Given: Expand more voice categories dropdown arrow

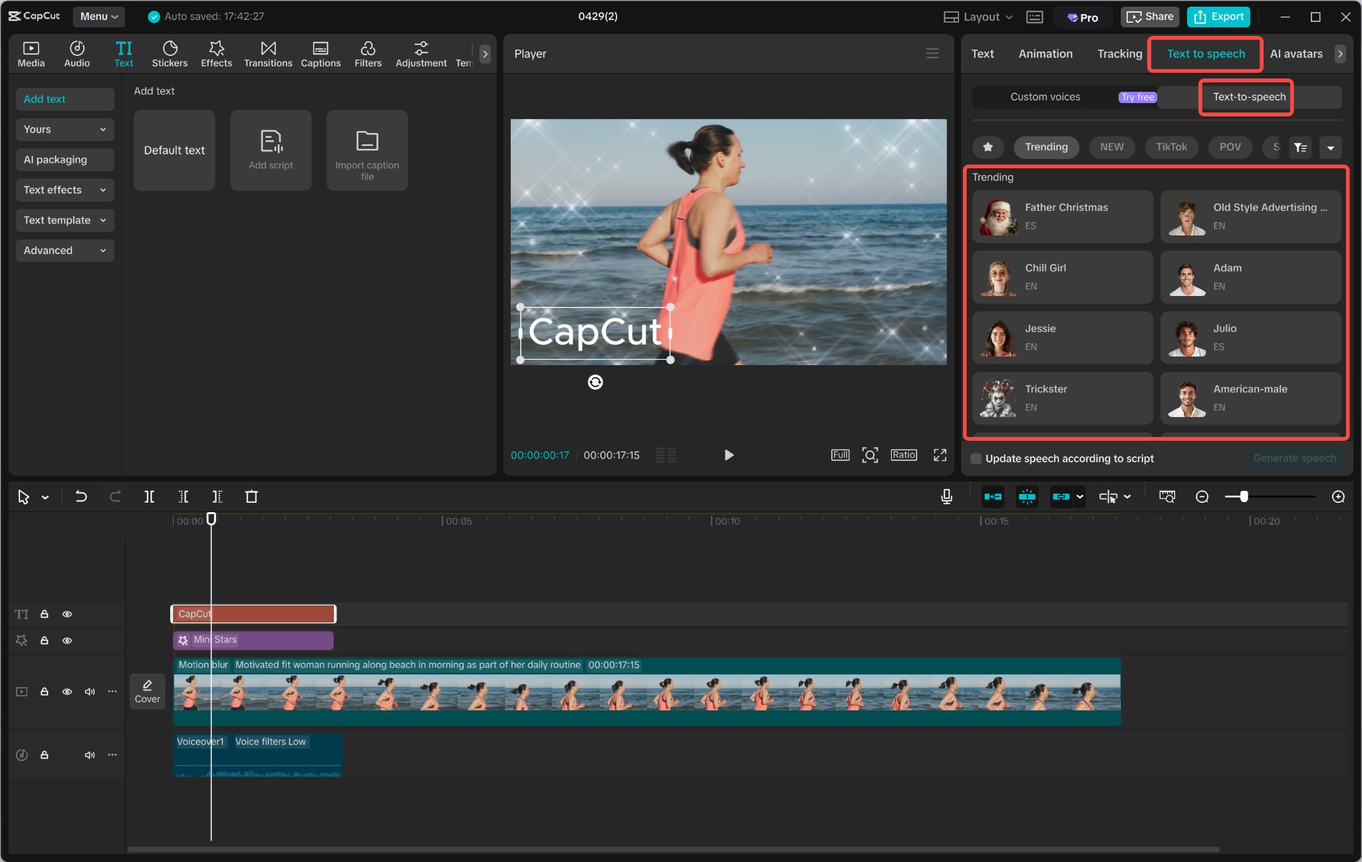Looking at the screenshot, I should (1331, 147).
